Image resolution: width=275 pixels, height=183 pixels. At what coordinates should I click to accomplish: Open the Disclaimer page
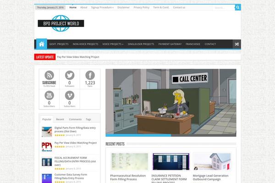pyautogui.click(x=123, y=7)
